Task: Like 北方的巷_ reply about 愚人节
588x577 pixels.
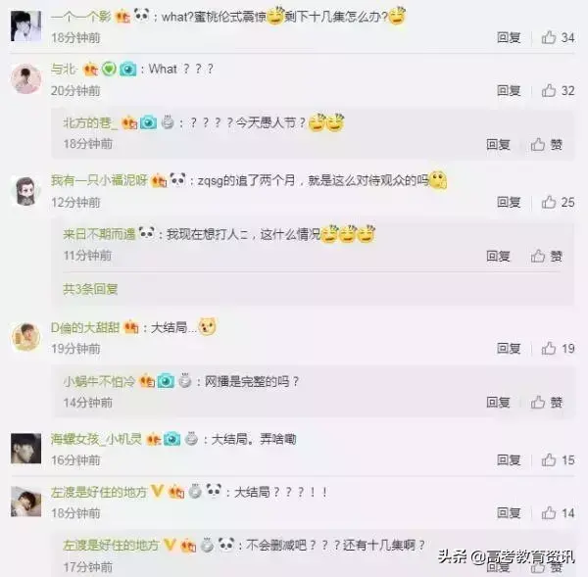Action: [x=547, y=144]
